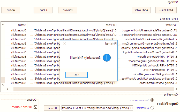The width and height of the screenshot is (180, 112).
Task: Toggle the Delete Source checkbox
Action: [x=35, y=107]
